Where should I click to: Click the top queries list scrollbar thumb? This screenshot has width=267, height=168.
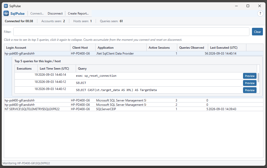click(258, 77)
